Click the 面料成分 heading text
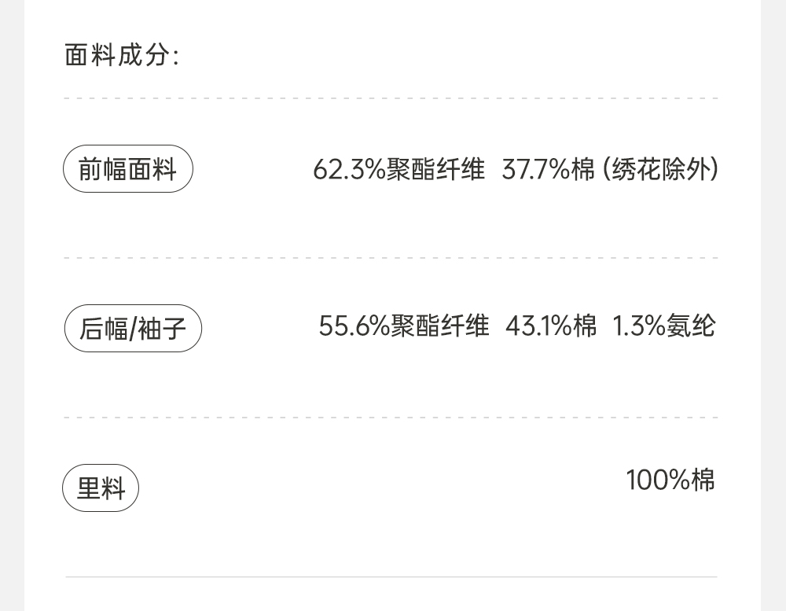 pos(121,56)
